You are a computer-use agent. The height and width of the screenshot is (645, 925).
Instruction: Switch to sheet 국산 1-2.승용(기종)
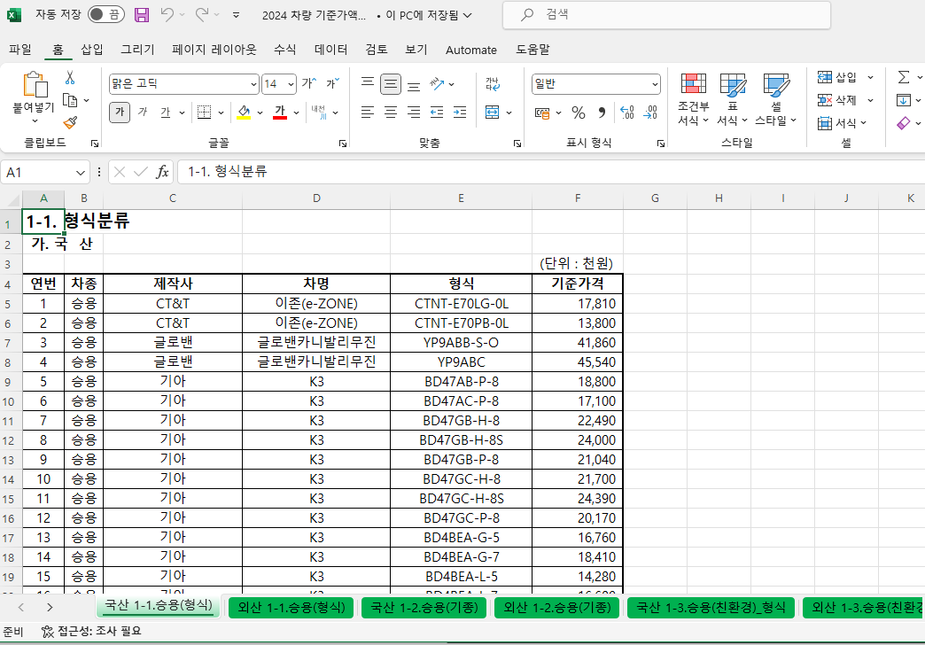[424, 607]
